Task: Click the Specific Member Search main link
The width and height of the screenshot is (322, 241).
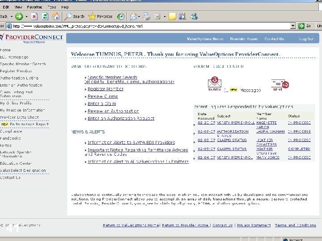Action: [x=112, y=77]
